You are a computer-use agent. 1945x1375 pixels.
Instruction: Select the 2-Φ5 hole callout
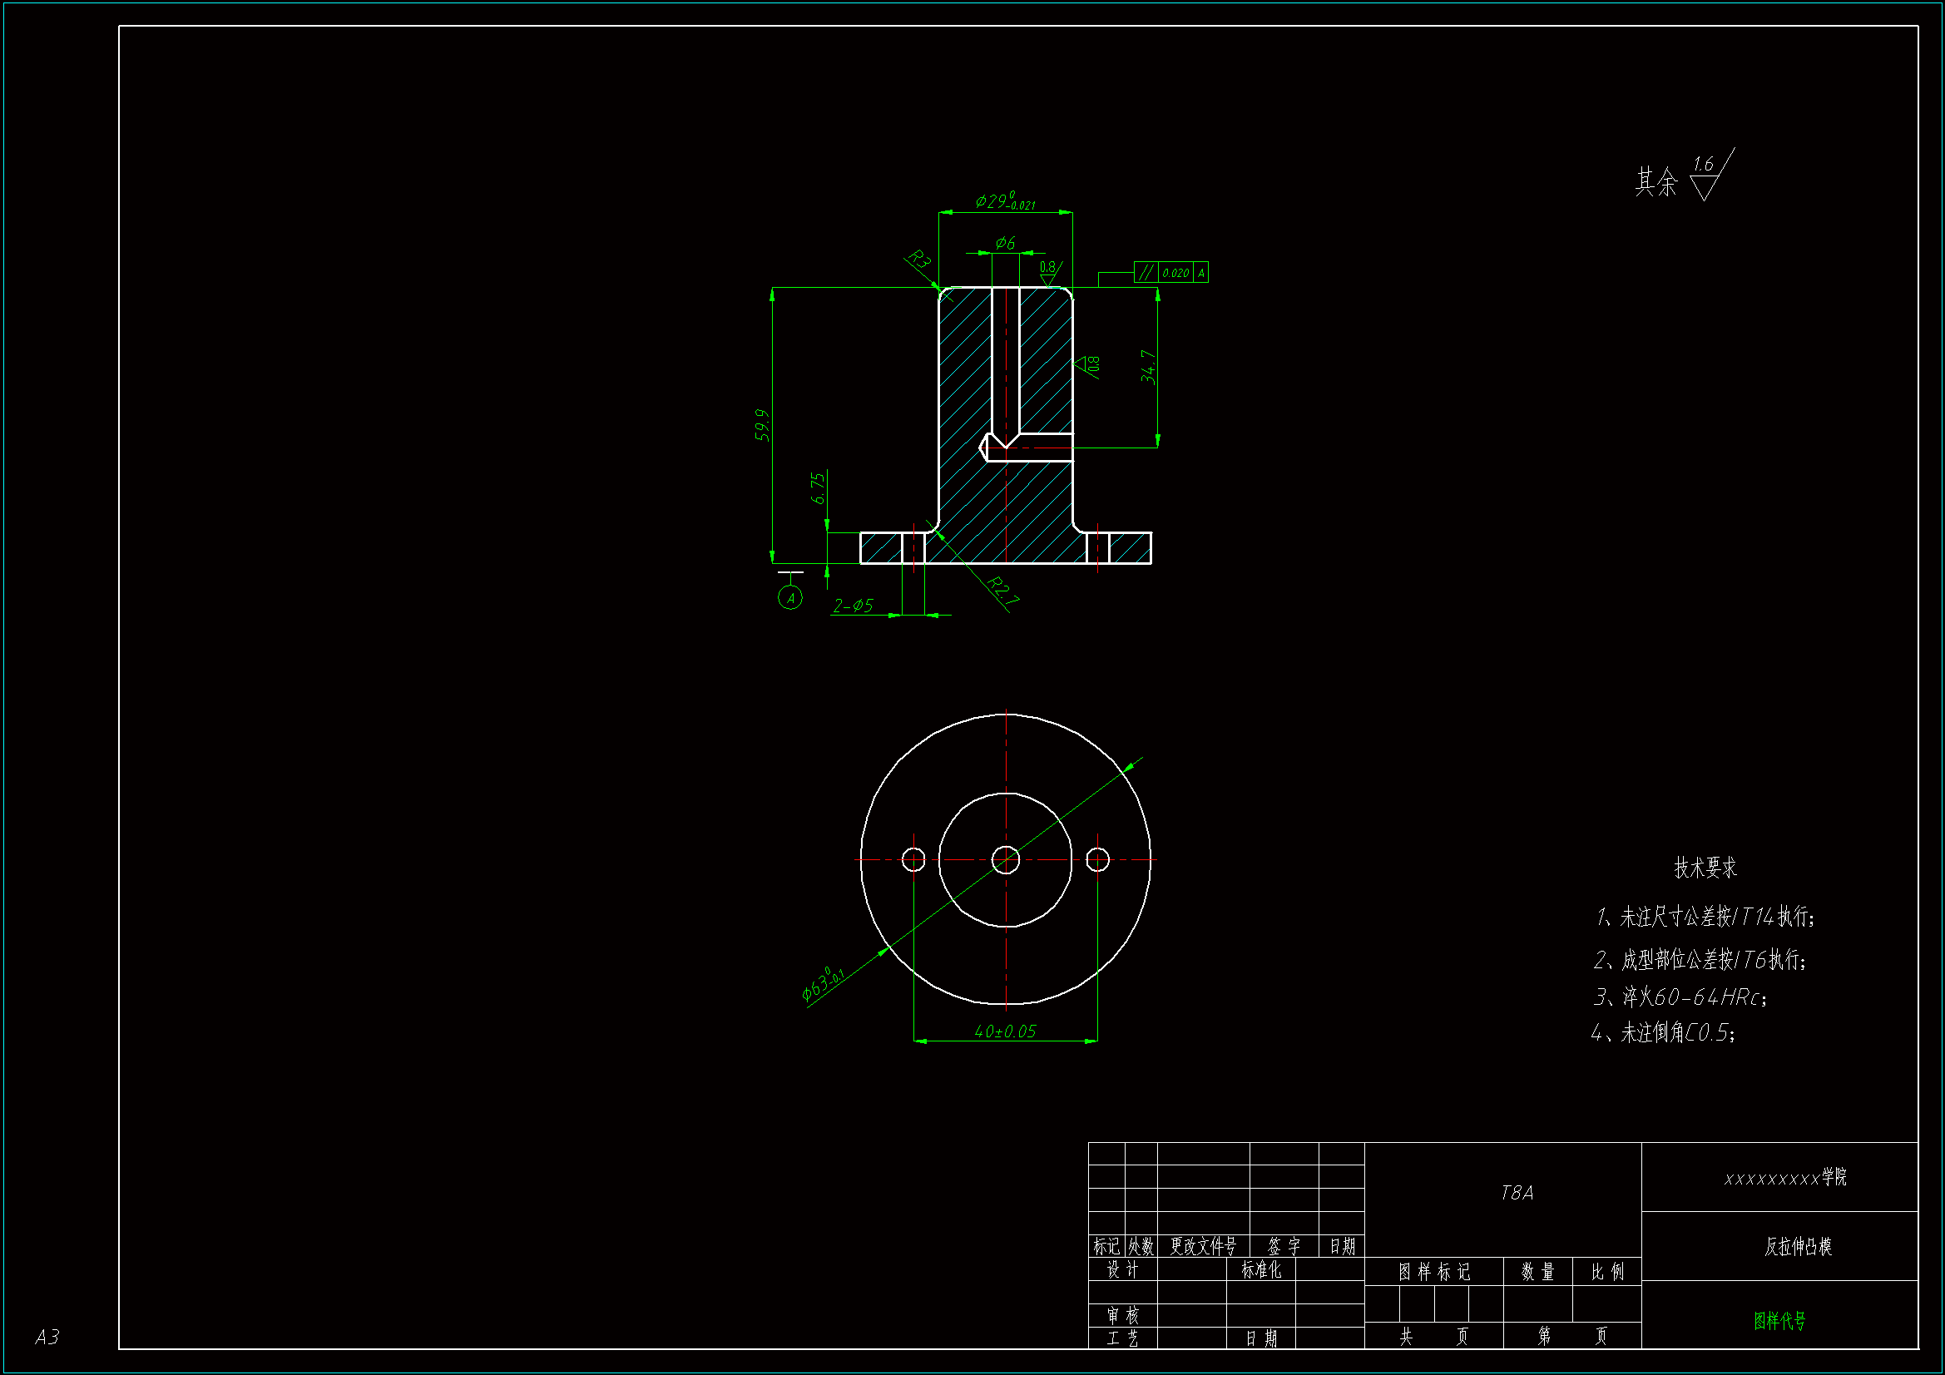click(x=853, y=605)
